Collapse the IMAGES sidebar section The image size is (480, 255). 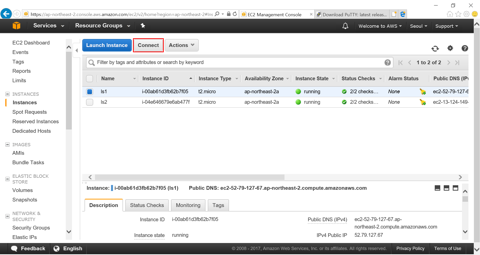(x=7, y=144)
